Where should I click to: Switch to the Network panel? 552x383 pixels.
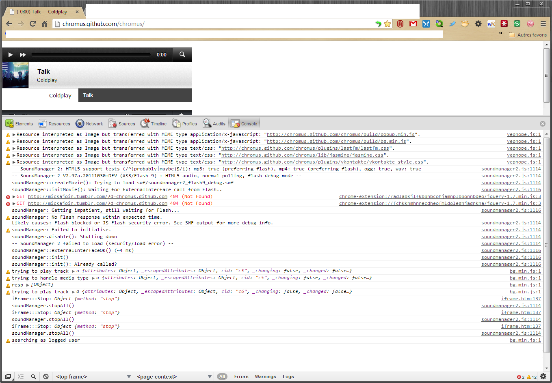pos(89,124)
